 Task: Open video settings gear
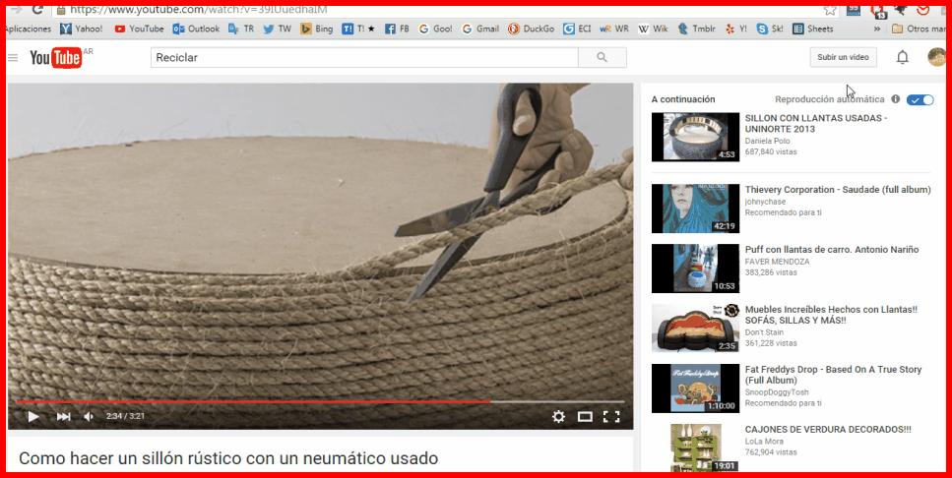pyautogui.click(x=558, y=416)
